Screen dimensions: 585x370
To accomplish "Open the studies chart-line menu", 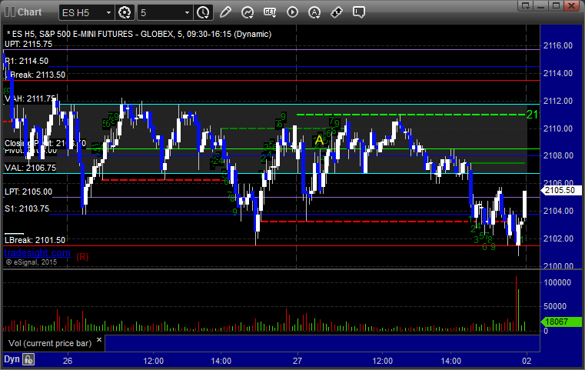I will (248, 12).
